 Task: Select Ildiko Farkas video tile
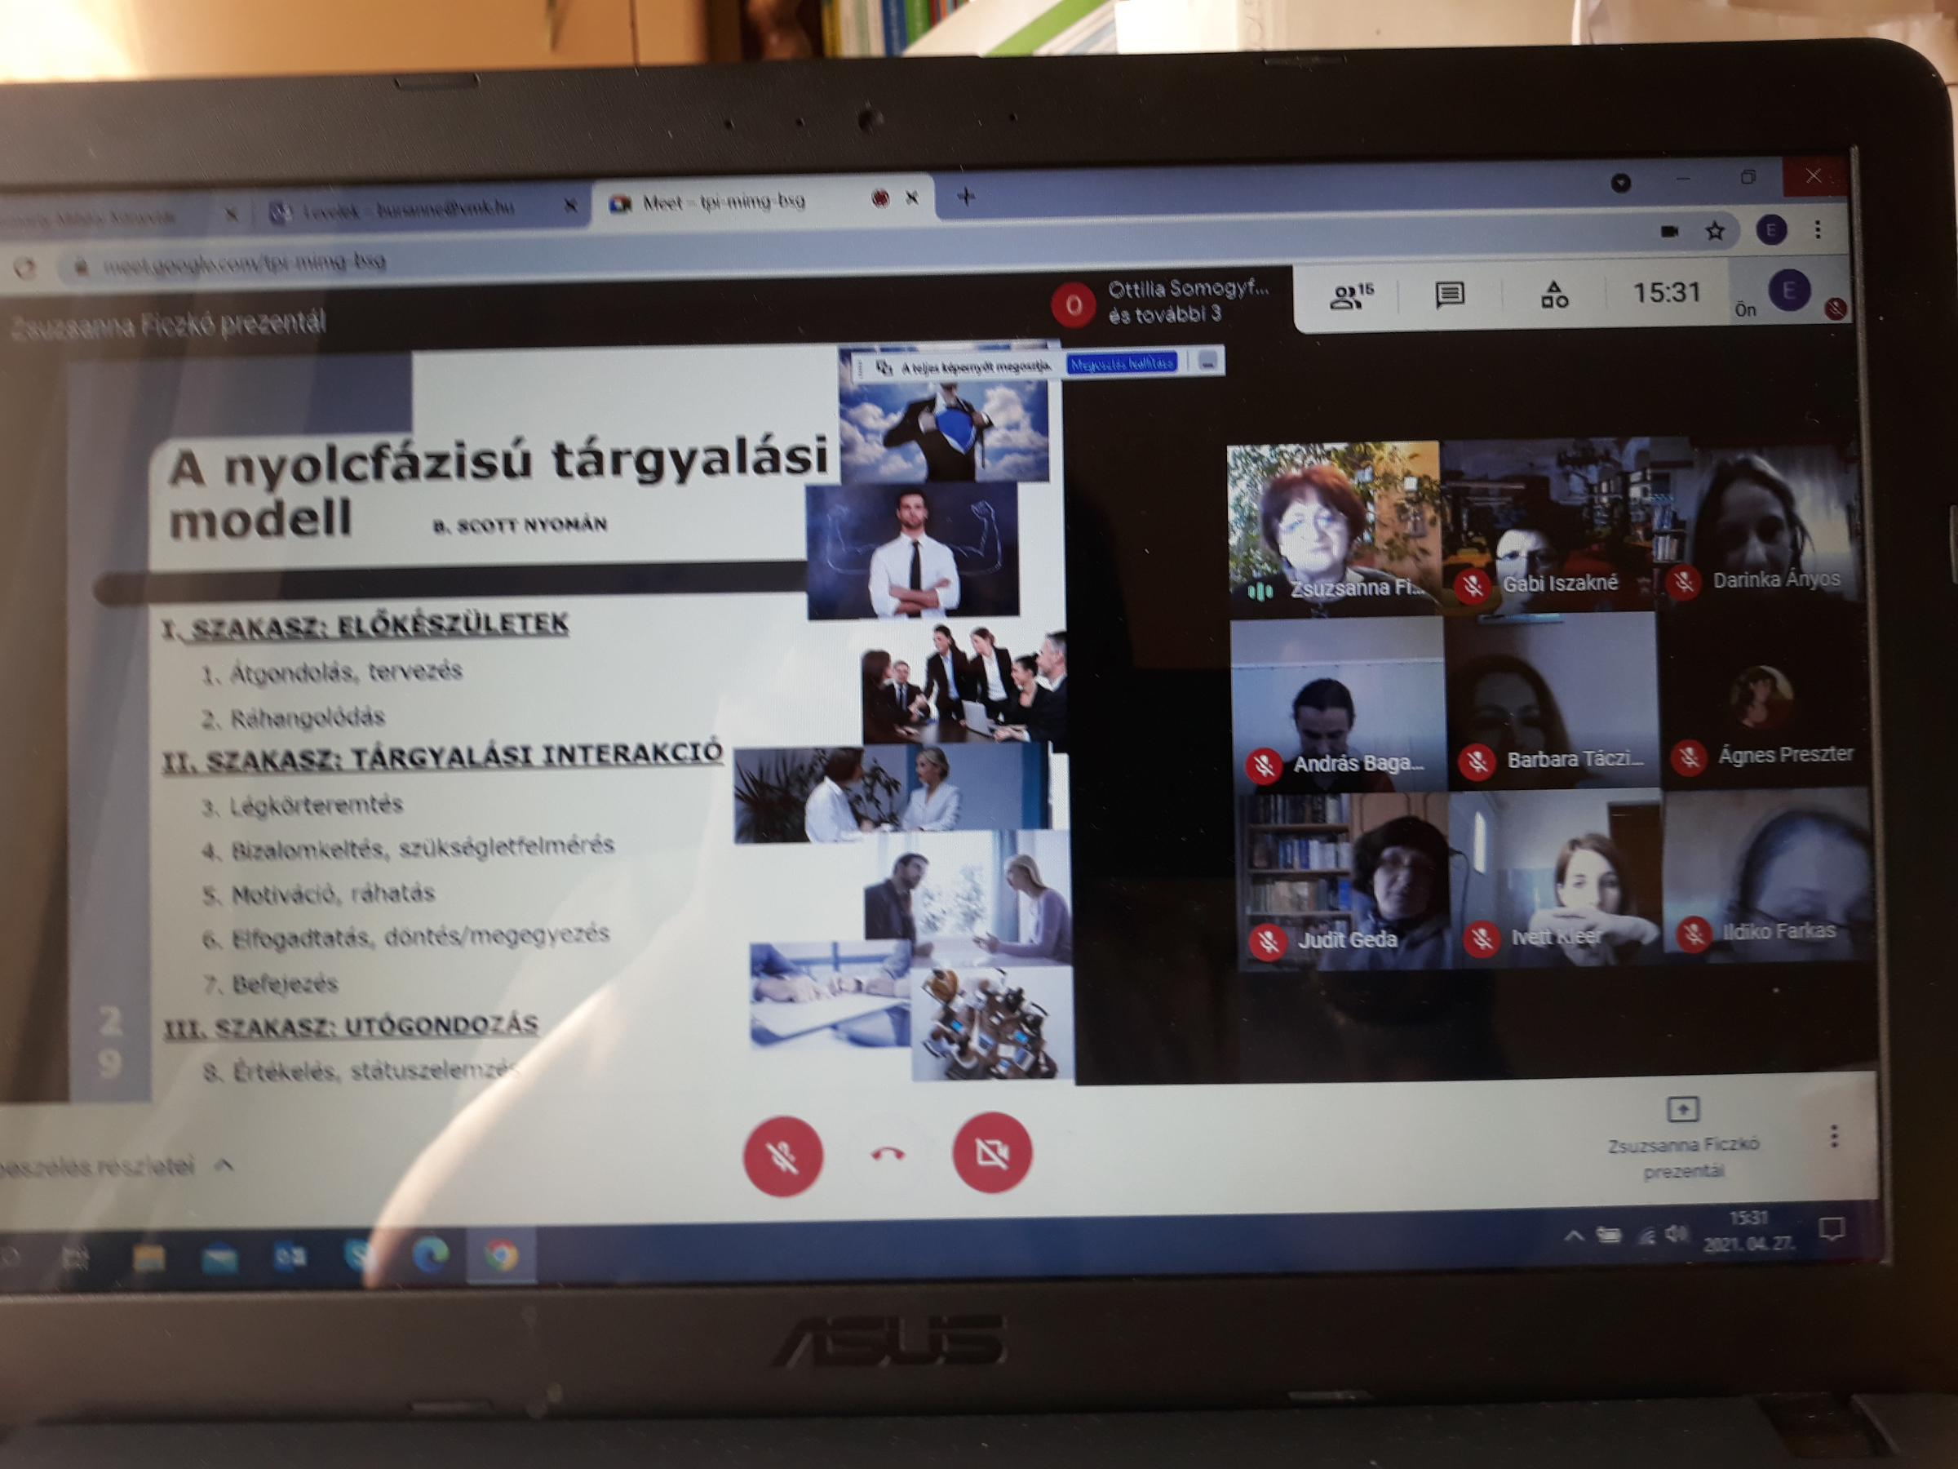pos(1769,875)
